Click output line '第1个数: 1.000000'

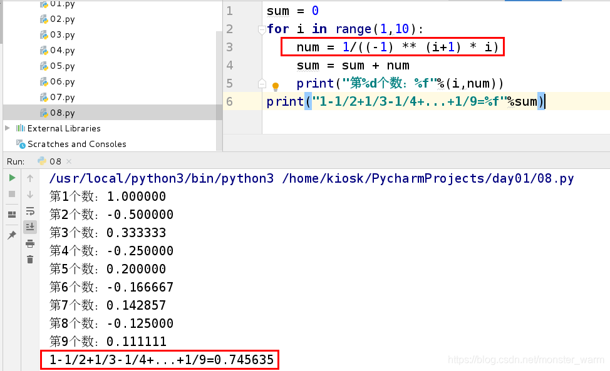(x=108, y=196)
